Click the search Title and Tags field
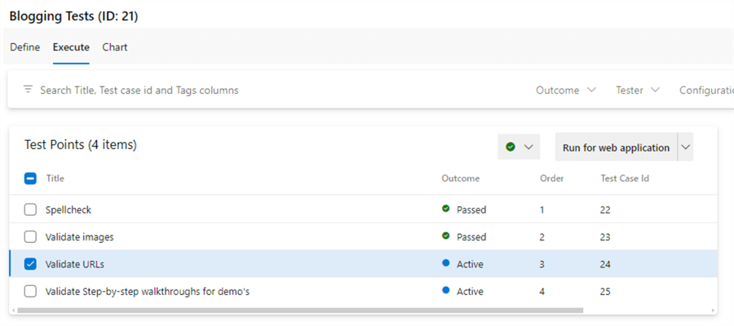This screenshot has width=734, height=326. pyautogui.click(x=139, y=90)
